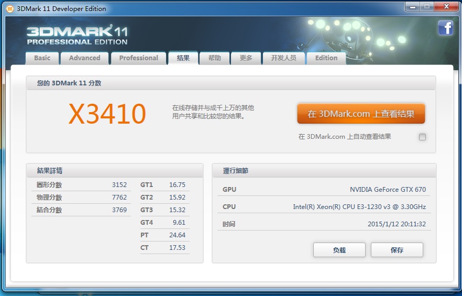
Task: Click the 在 3DMark.com 上自动查看结果 label
Action: click(x=345, y=137)
